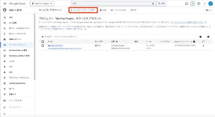
Task: Open the column display options icon
Action: point(208,37)
